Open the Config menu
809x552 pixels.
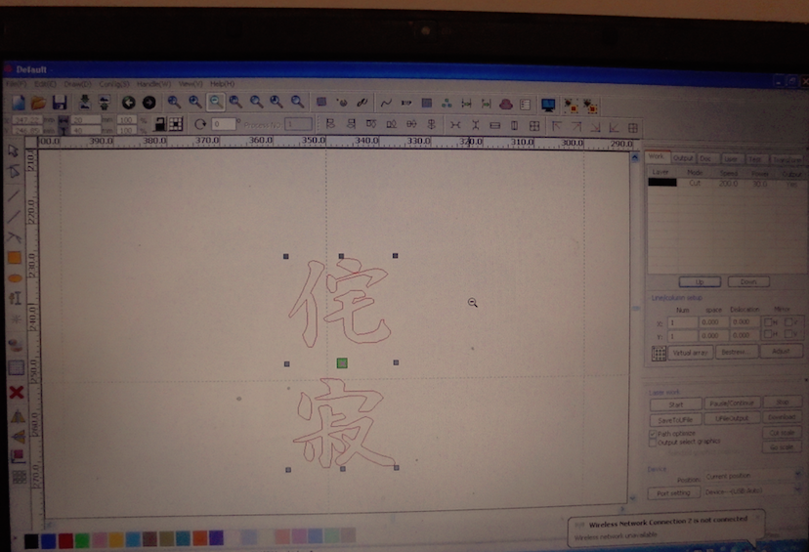(x=114, y=84)
